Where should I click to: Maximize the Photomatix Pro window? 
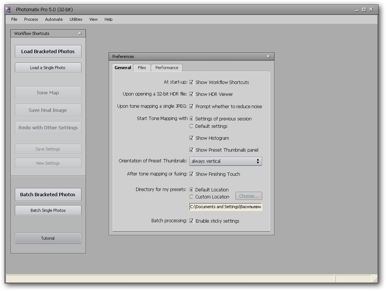pos(364,9)
